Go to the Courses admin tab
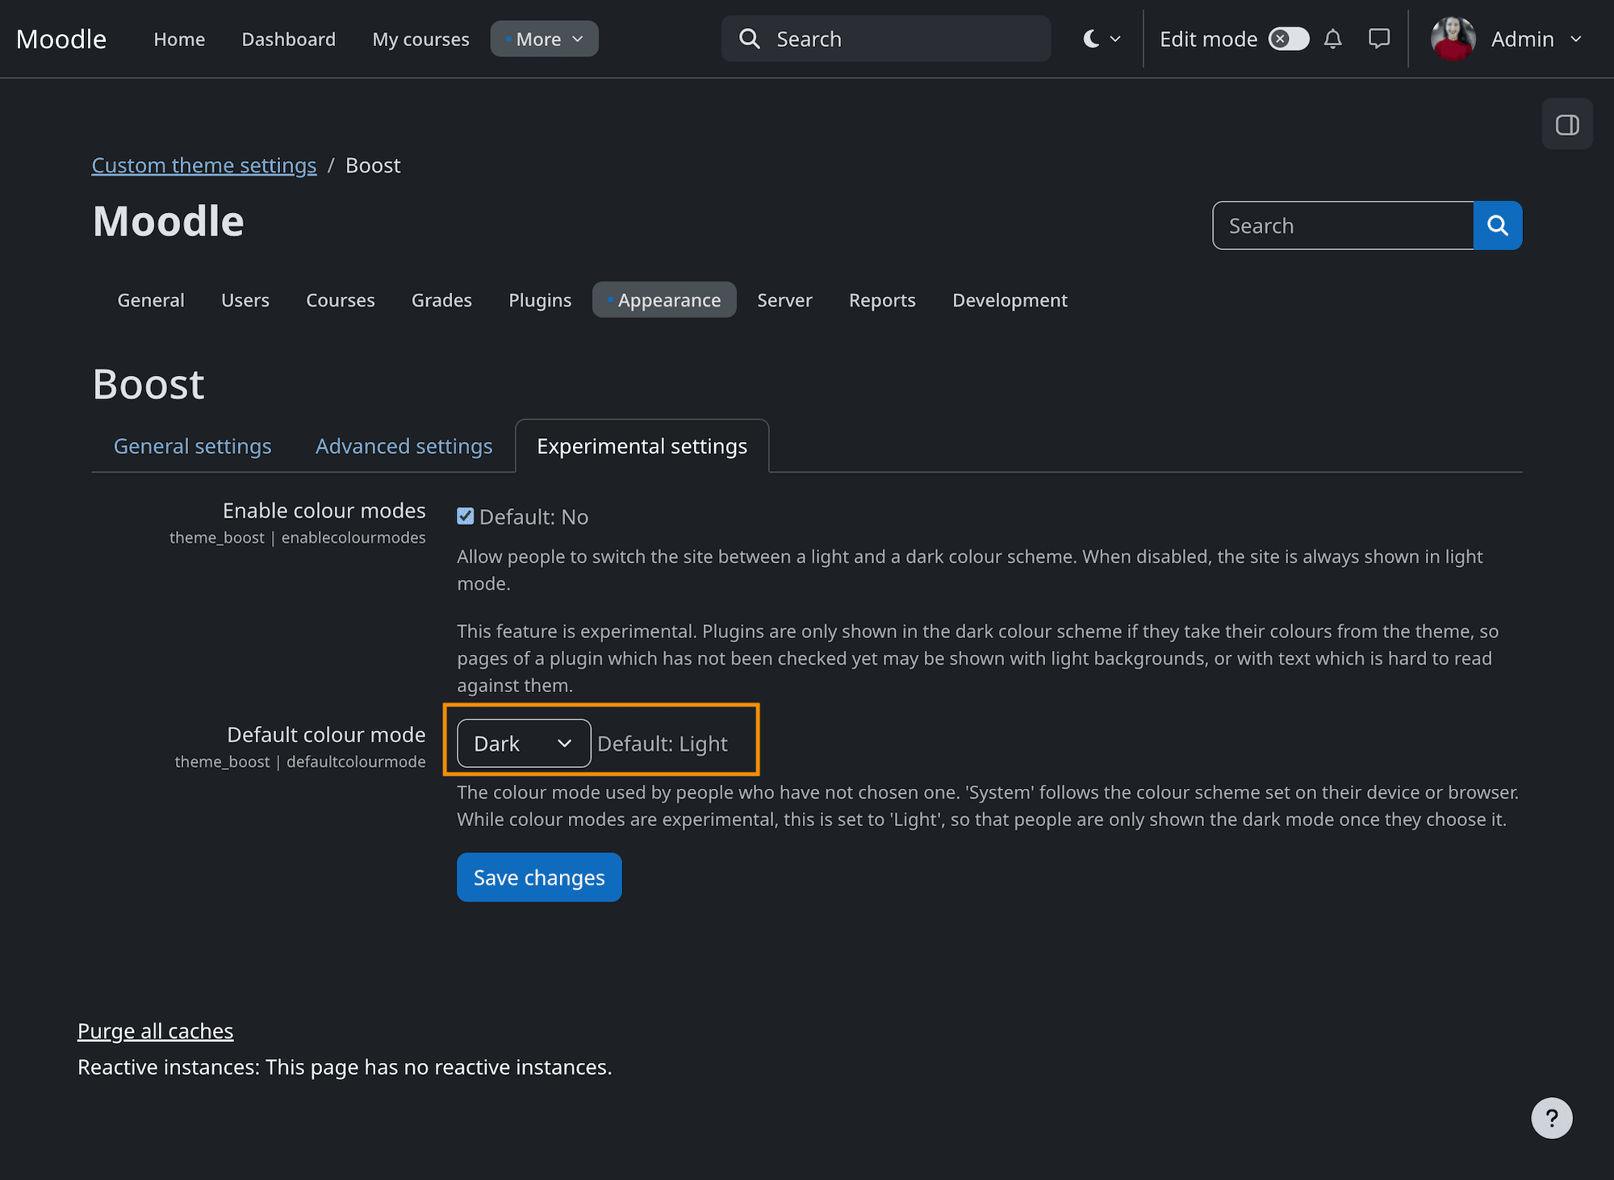 point(341,300)
